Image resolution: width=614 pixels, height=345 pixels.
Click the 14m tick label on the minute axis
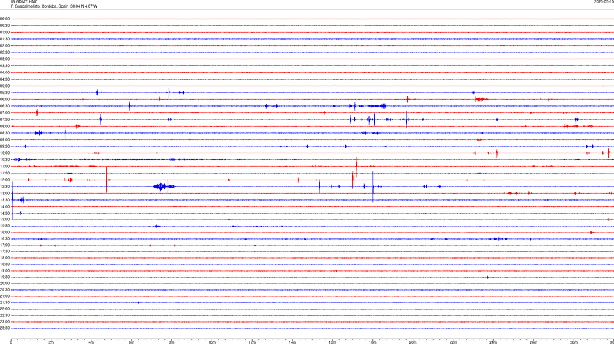(292, 342)
